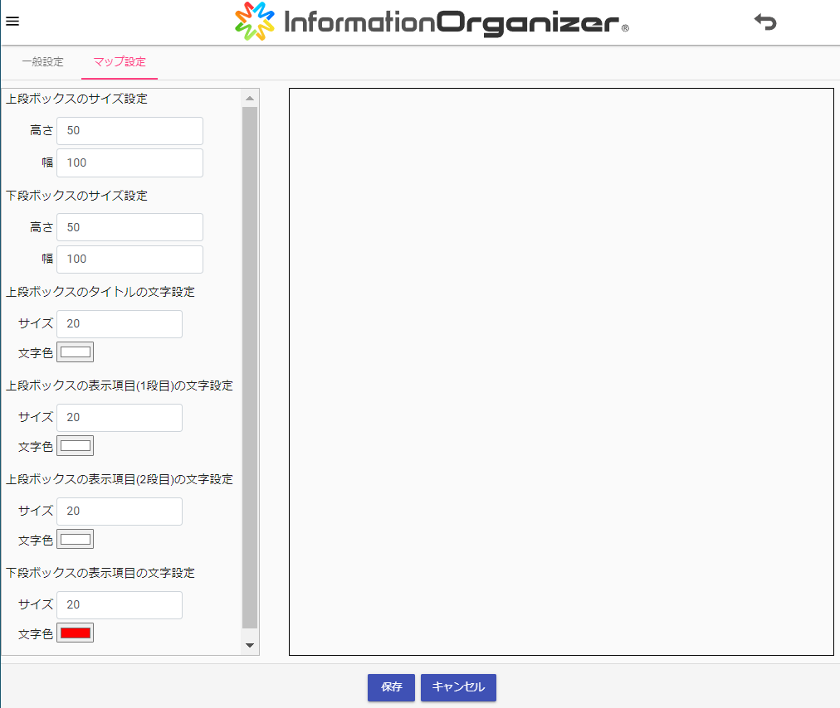Click the scroll up arrow in settings panel
The image size is (840, 708).
250,98
